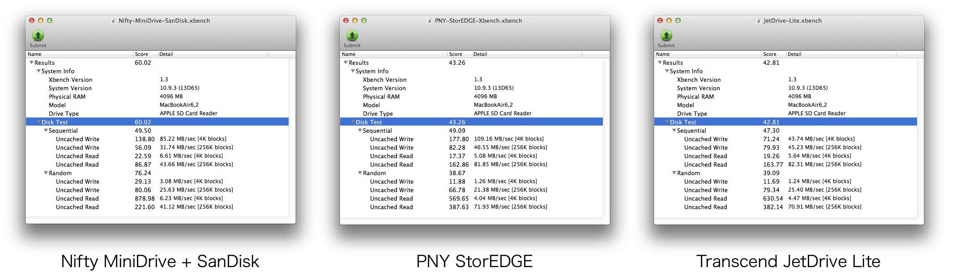Collapse Results triangle in JetDrive-Lite window
The height and width of the screenshot is (277, 964).
tap(660, 63)
